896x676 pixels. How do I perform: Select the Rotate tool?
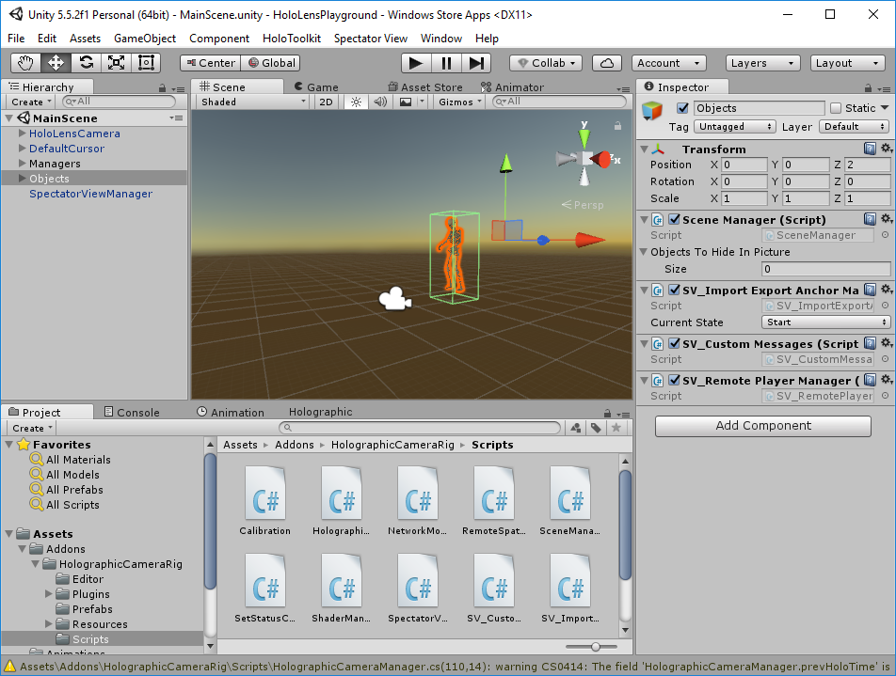point(87,63)
